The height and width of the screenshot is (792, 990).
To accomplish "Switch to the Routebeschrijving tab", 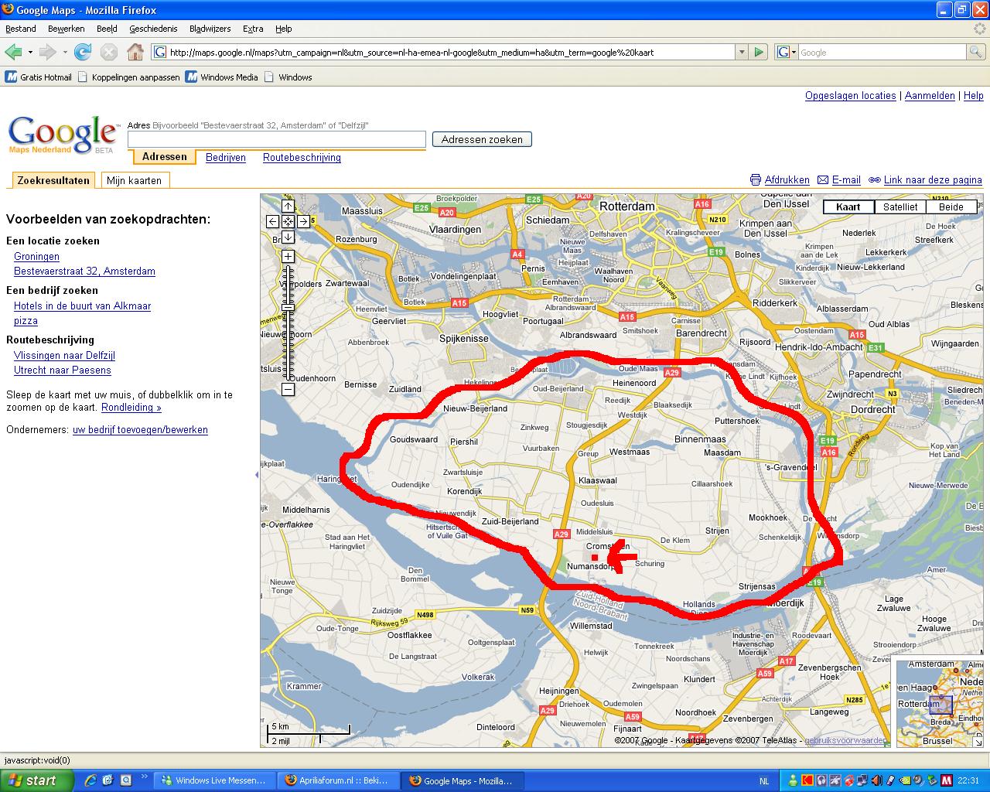I will [302, 158].
